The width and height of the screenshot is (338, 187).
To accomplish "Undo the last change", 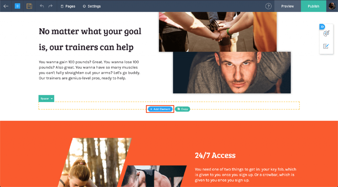I will point(42,6).
